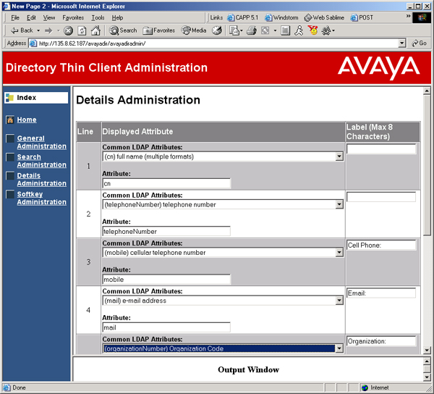434x394 pixels.
Task: Click the Cell Phone: label field
Action: coord(381,246)
